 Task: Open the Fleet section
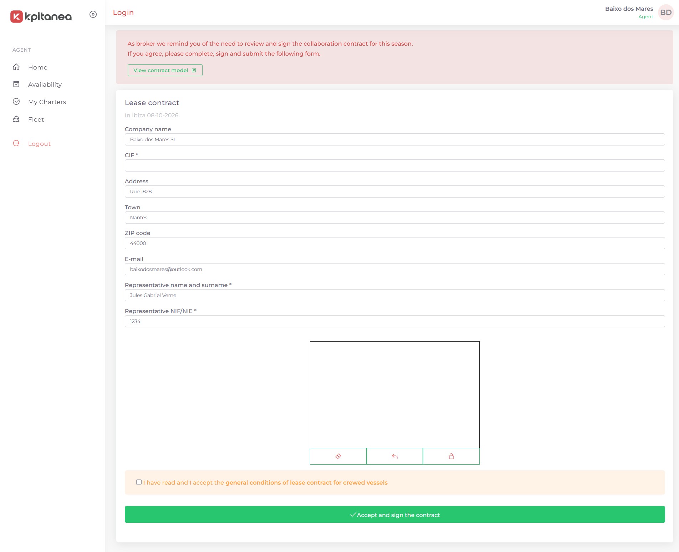pos(36,119)
